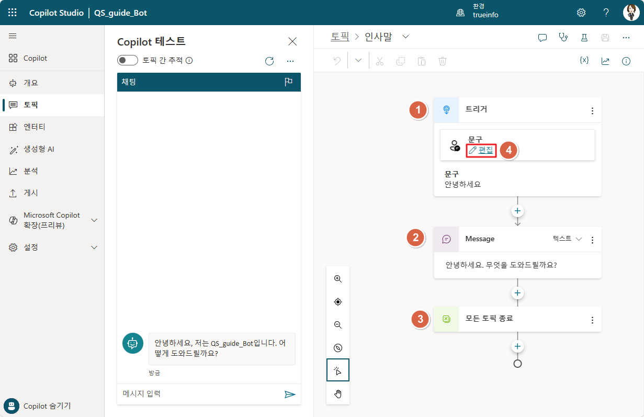Add node below the Message node
Screen dimensions: 644x417
point(517,293)
